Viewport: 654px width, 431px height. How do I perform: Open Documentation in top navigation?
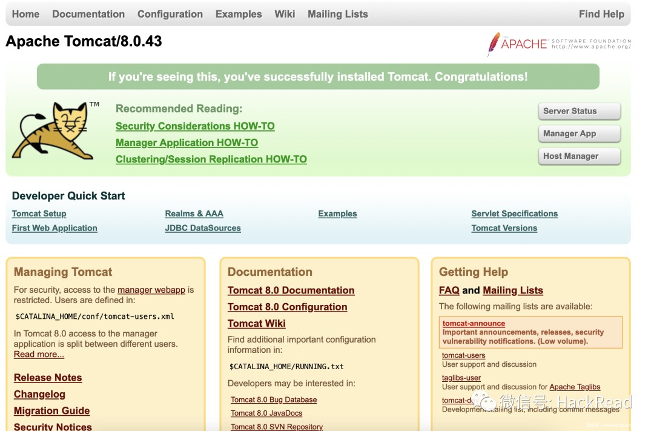point(88,14)
